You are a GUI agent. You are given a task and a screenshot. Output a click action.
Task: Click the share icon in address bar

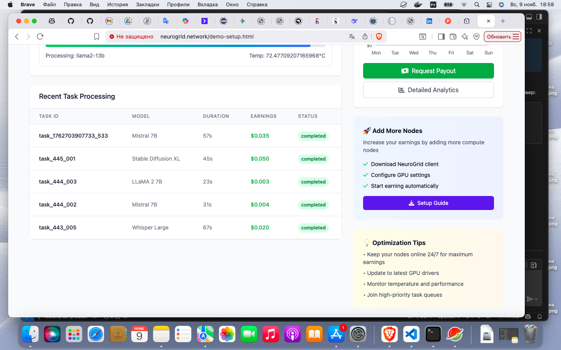pos(365,37)
